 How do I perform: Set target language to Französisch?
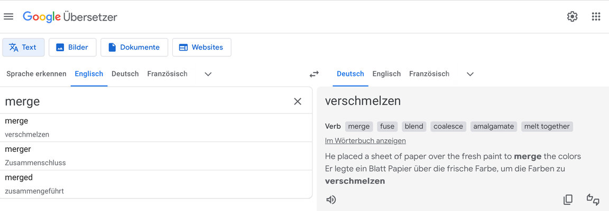(x=429, y=74)
